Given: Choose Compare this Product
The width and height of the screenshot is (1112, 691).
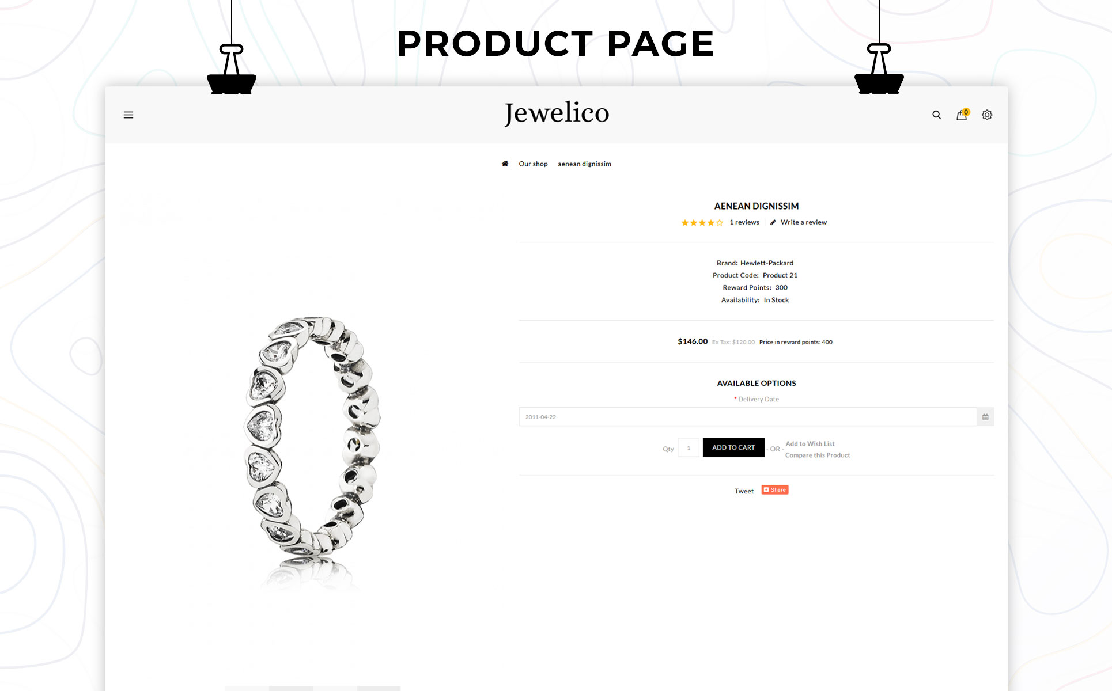Looking at the screenshot, I should pyautogui.click(x=818, y=455).
